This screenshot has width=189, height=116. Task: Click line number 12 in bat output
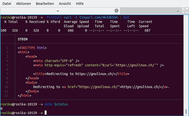(6, 96)
